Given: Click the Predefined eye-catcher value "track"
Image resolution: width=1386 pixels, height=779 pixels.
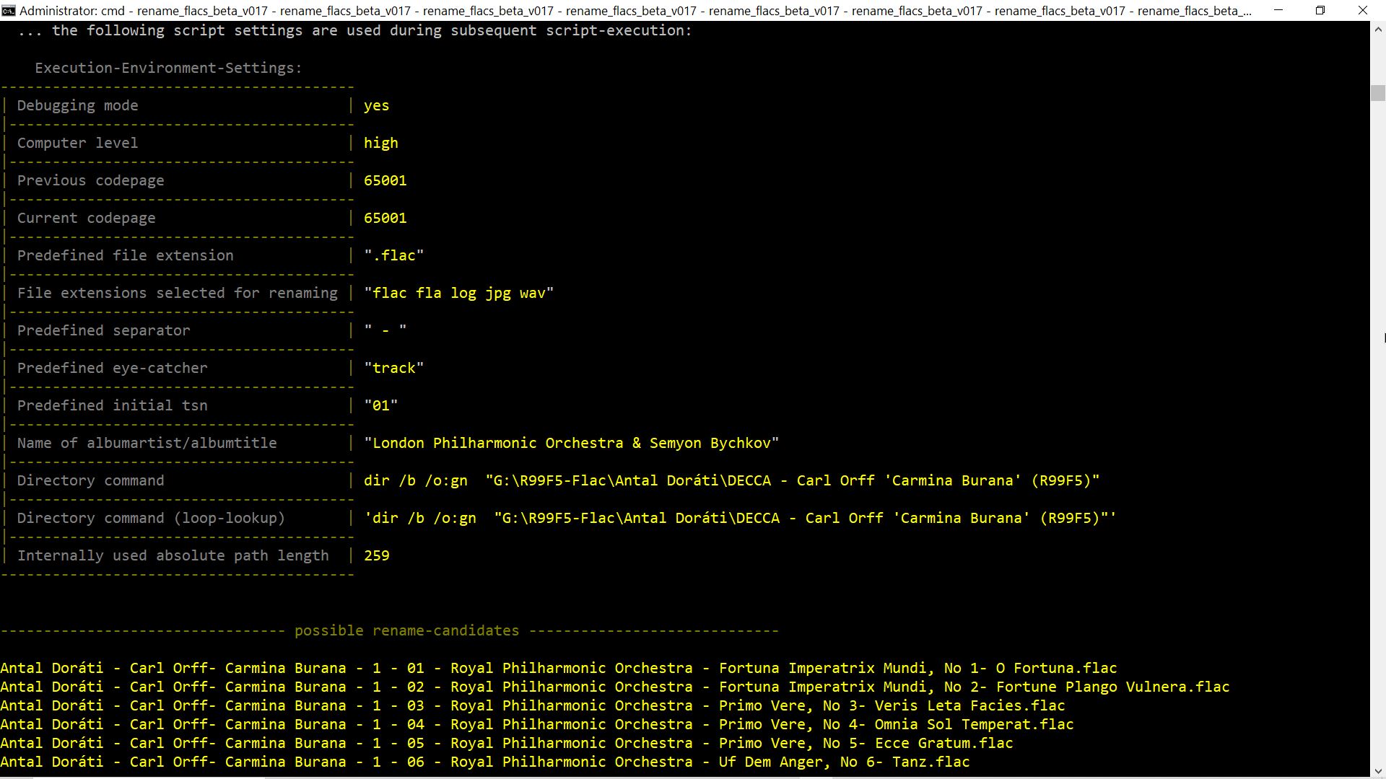Looking at the screenshot, I should coord(393,369).
